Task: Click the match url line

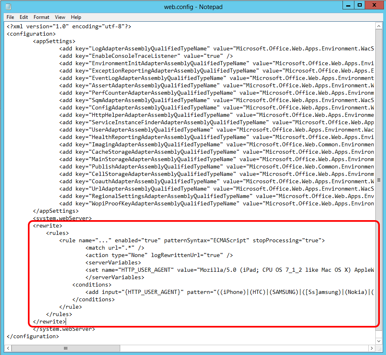Action: 115,248
